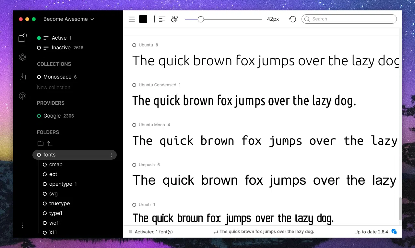Open vertical ellipsis menu at sidebar bottom

click(x=22, y=225)
